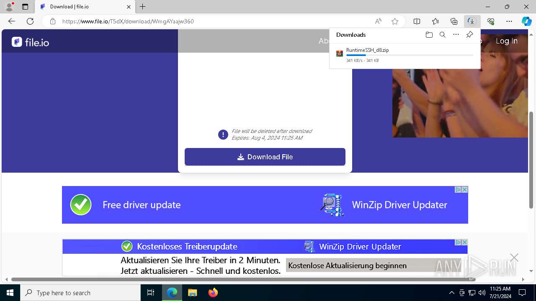Go back to the previous page
Screen dimensions: 536x301
12,21
